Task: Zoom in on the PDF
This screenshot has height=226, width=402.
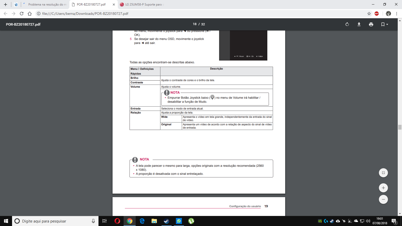Action: [383, 188]
